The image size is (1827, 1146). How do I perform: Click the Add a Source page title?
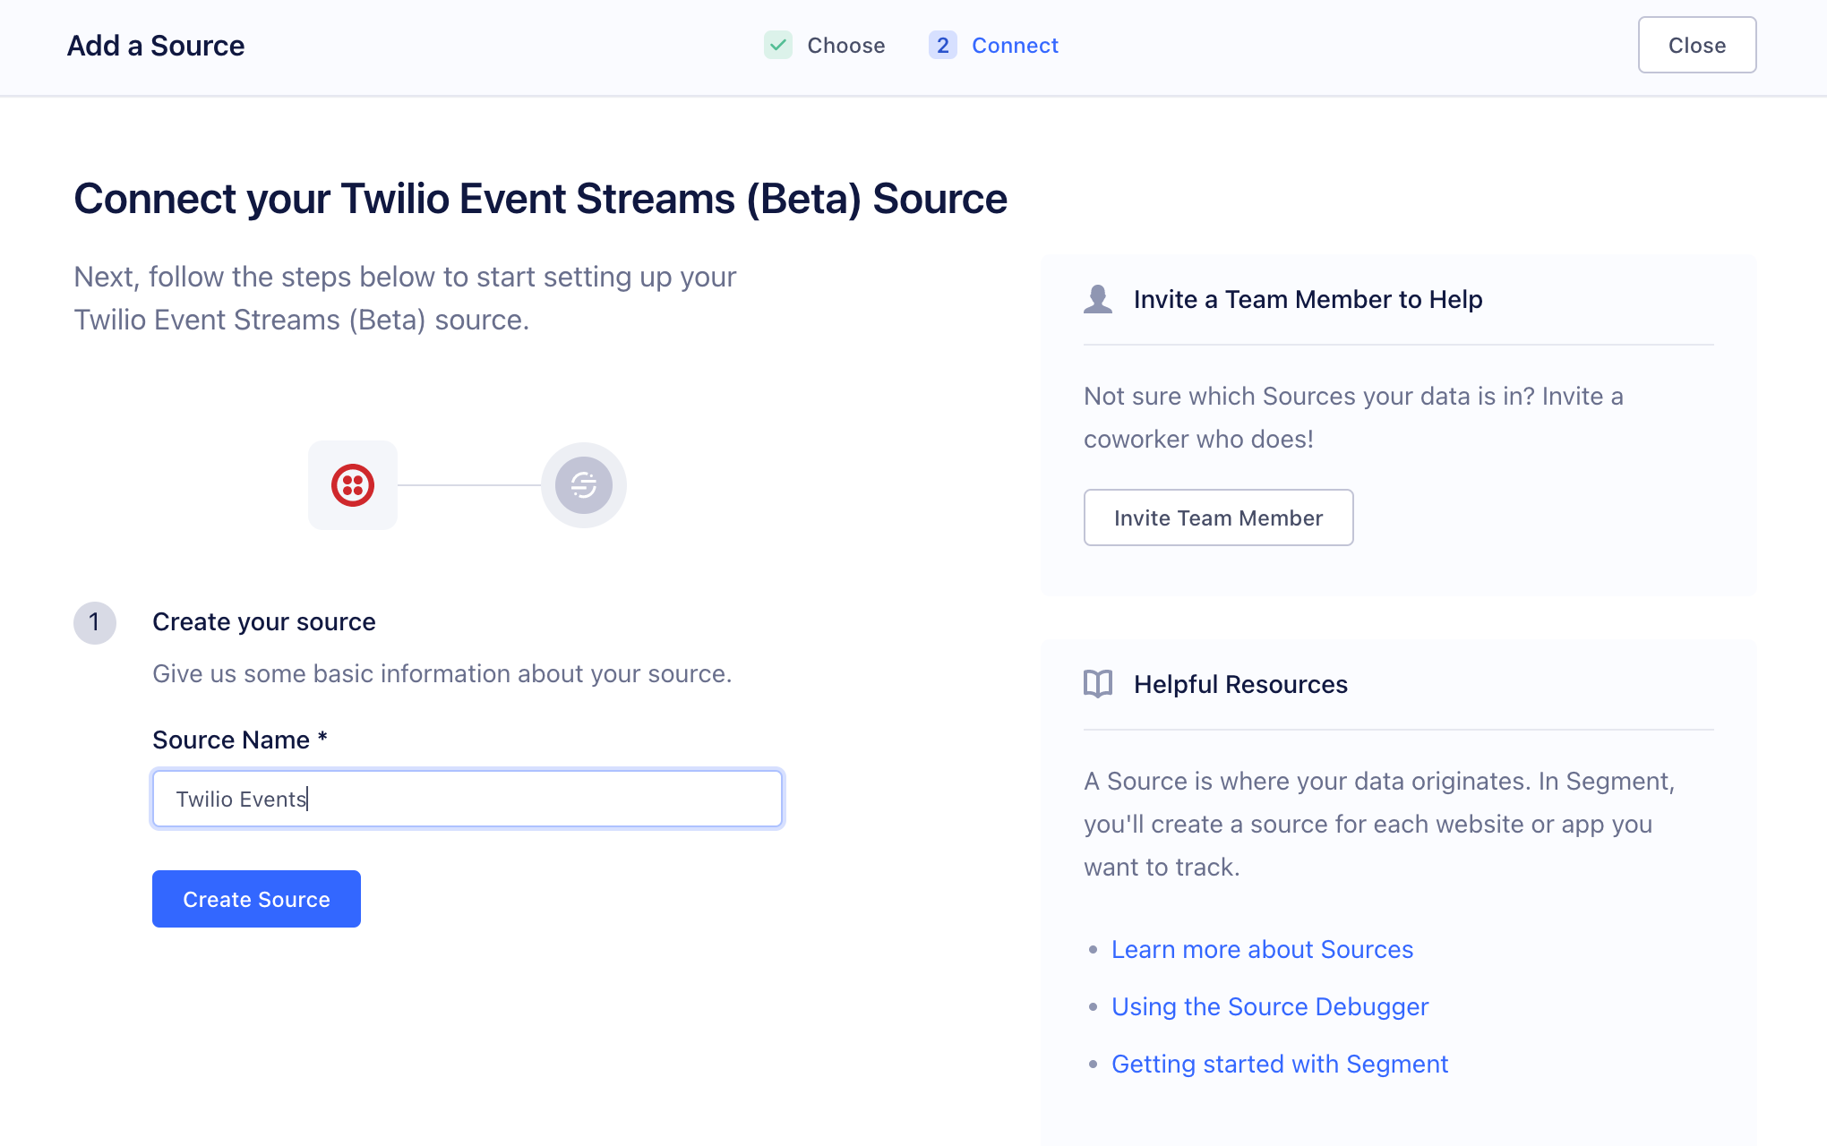tap(154, 45)
